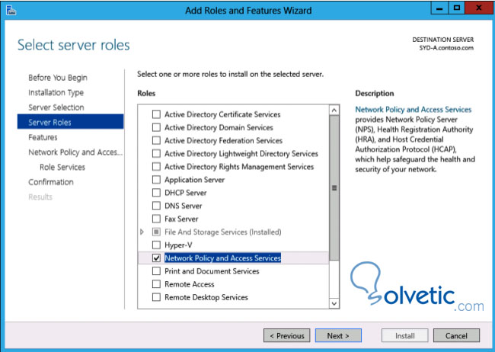
Task: Minimize the wizard window
Action: 439,8
